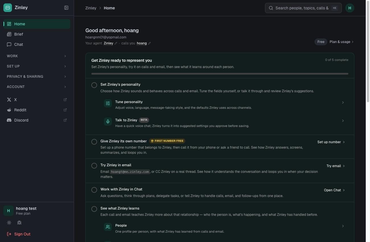Click the People group icon

pos(108,227)
